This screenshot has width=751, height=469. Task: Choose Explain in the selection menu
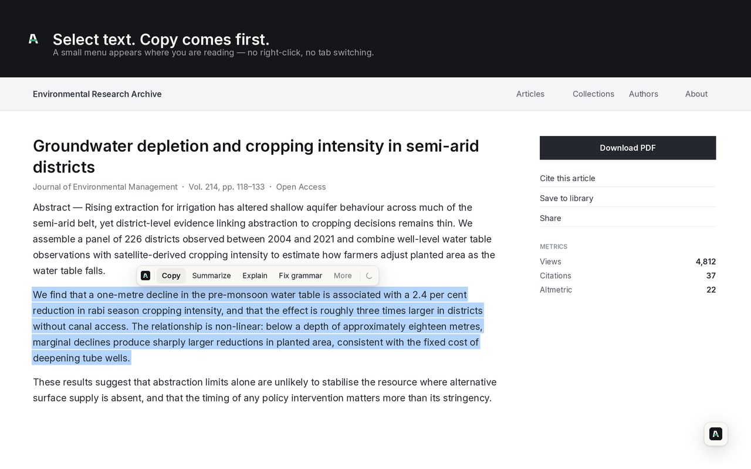255,276
